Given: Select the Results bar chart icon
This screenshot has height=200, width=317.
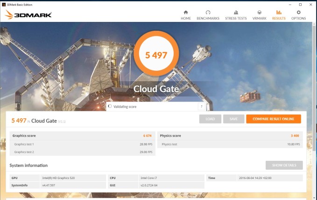Looking at the screenshot, I should click(279, 12).
